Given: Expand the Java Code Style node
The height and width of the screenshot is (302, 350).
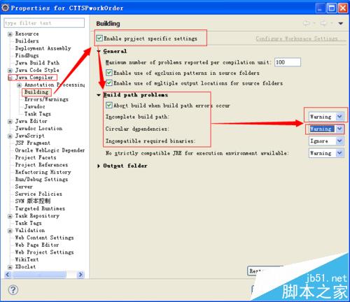Looking at the screenshot, I should pyautogui.click(x=10, y=70).
